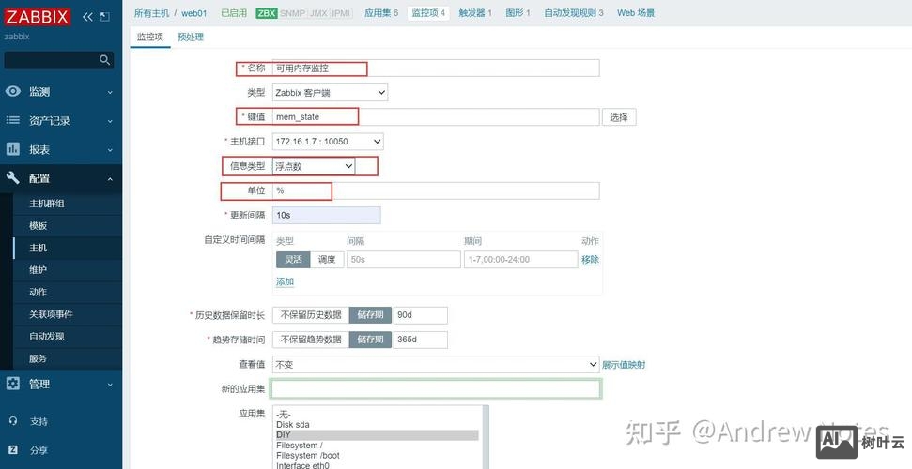Select Disk sda in the 应用集 list

[x=377, y=424]
